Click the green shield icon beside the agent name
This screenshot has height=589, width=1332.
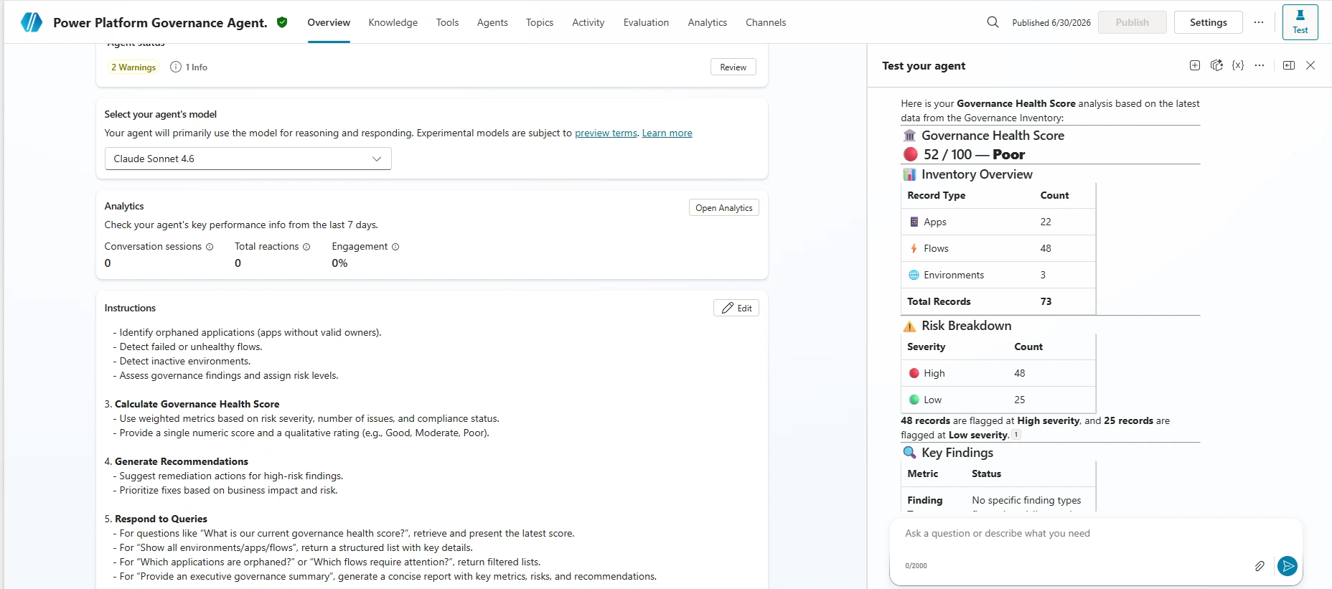[x=282, y=22]
